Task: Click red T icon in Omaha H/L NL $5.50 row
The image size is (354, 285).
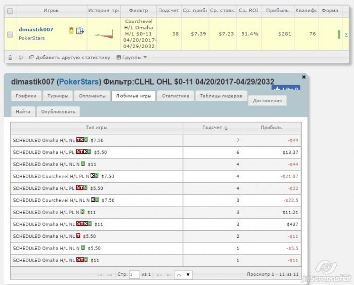Action: click(x=78, y=236)
